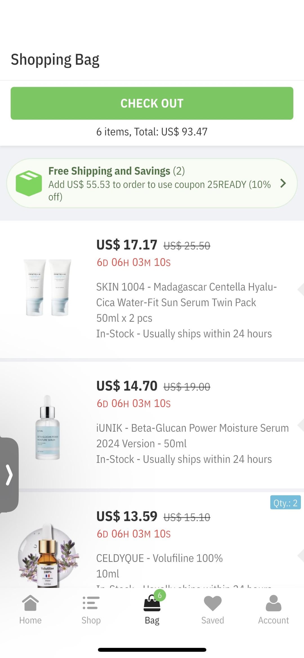Tap the green CHECK OUT button
The height and width of the screenshot is (658, 304).
(152, 103)
